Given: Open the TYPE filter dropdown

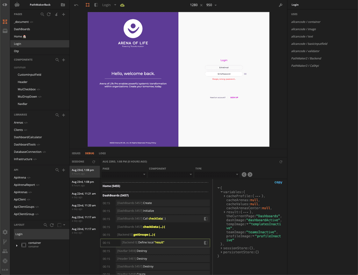Looking at the screenshot, I should (217, 174).
